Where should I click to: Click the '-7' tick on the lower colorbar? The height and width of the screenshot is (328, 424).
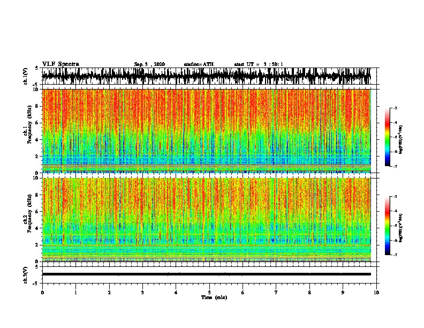point(395,255)
